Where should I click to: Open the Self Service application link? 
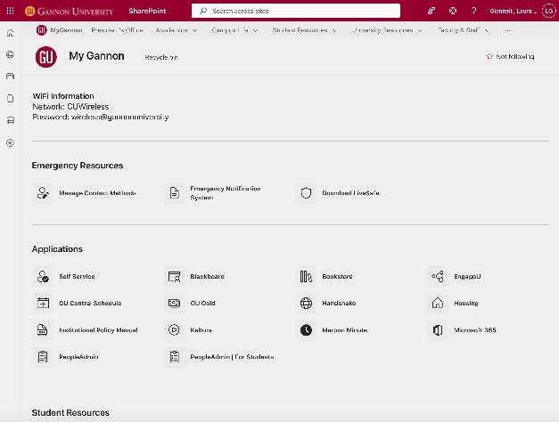(77, 276)
